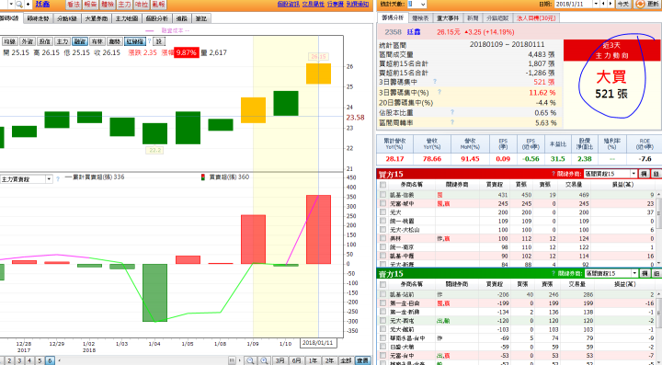The image size is (662, 365).
Task: Switch to the 個股分析 tab
Action: click(157, 18)
